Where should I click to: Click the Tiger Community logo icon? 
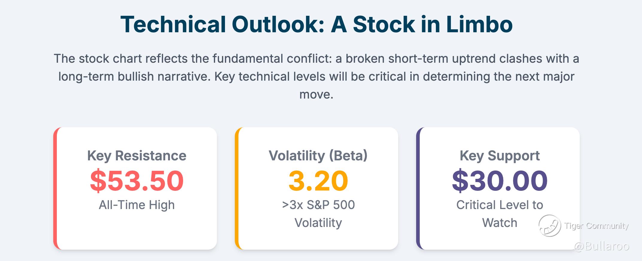click(x=550, y=226)
